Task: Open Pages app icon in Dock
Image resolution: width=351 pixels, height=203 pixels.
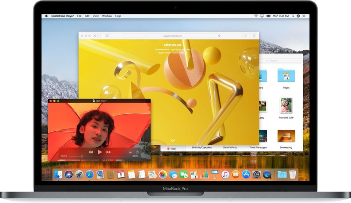Action: [194, 175]
